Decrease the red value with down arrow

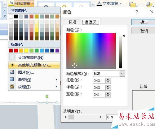click(x=108, y=82)
